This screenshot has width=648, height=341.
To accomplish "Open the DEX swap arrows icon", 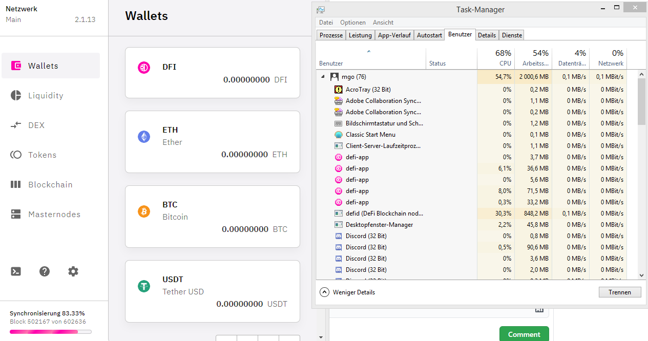I will tap(16, 125).
